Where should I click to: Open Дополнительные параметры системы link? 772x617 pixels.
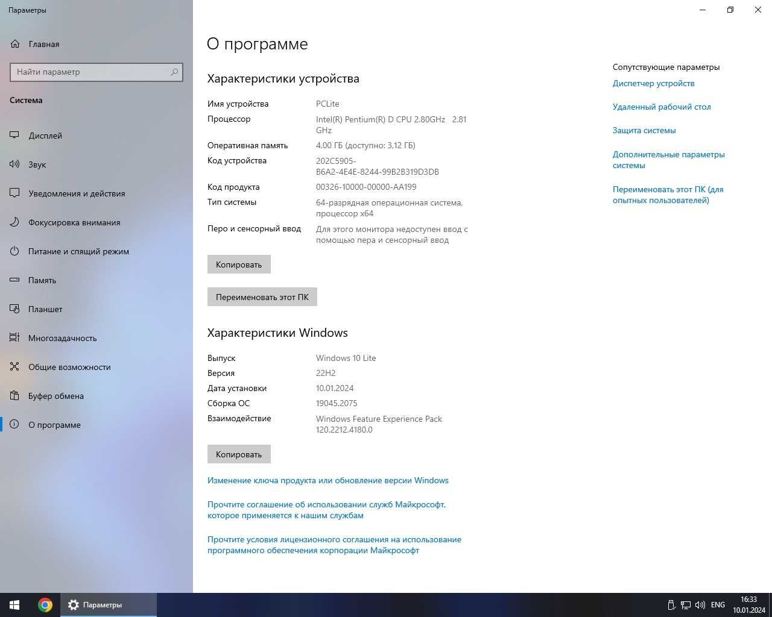pyautogui.click(x=669, y=160)
